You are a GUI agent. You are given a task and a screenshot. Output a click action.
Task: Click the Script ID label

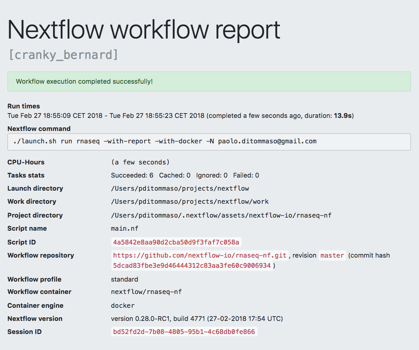tap(22, 242)
